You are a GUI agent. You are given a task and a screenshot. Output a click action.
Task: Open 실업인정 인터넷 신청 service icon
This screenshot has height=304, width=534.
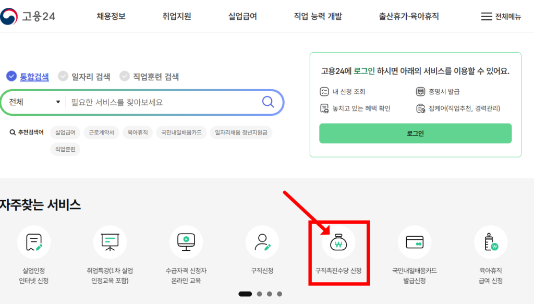34,242
